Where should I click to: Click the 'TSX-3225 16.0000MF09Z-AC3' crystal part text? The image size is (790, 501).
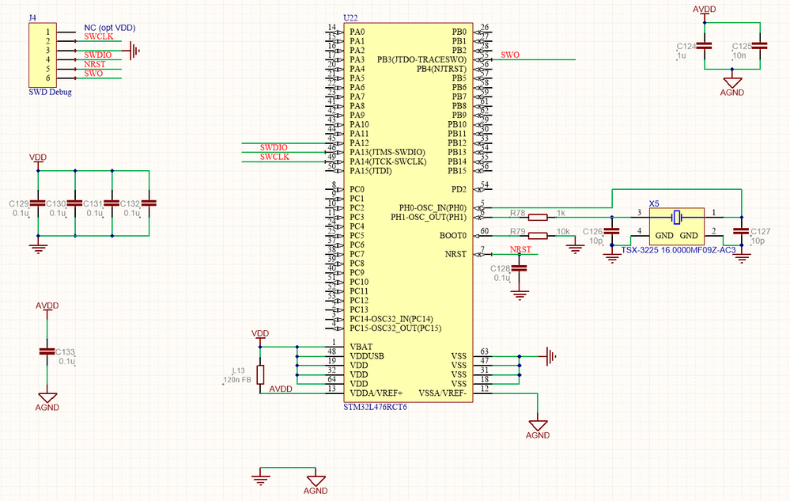(x=678, y=250)
